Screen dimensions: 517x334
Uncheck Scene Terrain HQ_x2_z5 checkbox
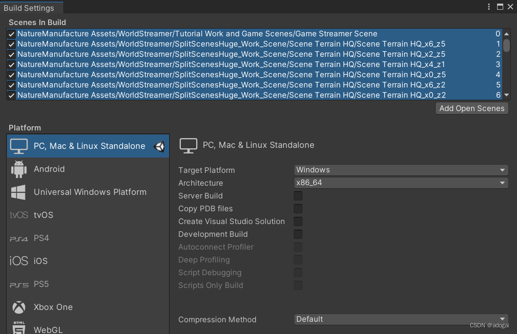[x=12, y=54]
